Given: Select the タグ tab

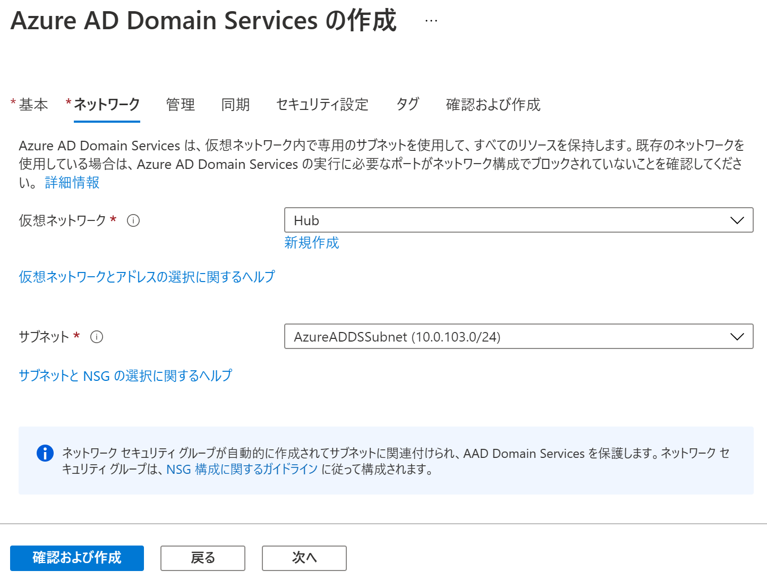Looking at the screenshot, I should 407,105.
